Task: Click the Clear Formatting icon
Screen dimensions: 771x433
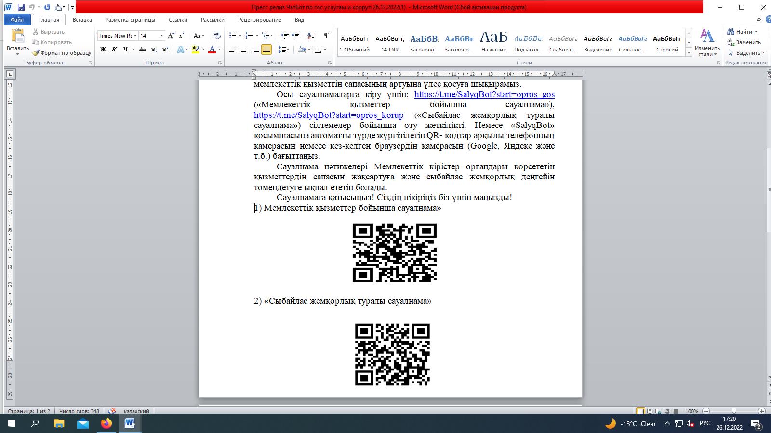Action: (217, 36)
